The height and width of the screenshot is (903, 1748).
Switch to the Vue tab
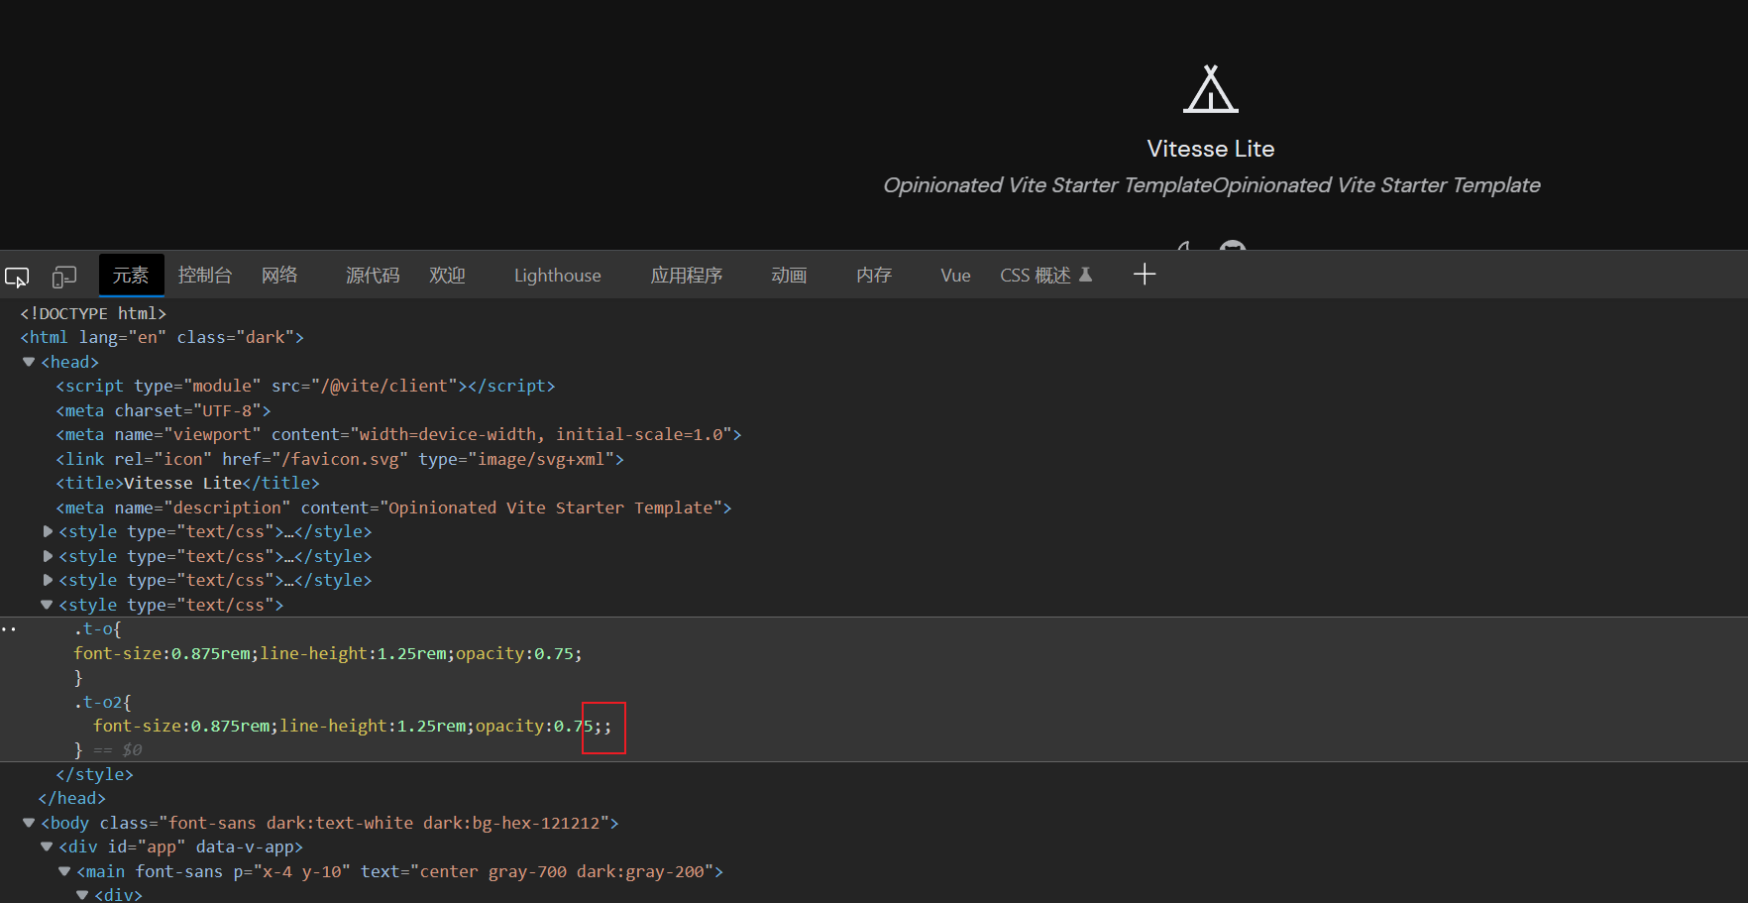click(x=953, y=275)
